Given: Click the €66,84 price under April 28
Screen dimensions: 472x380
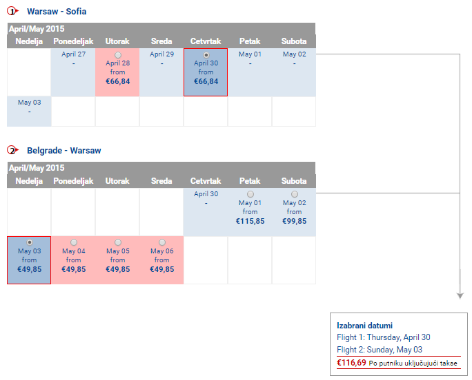Looking at the screenshot, I should (118, 81).
